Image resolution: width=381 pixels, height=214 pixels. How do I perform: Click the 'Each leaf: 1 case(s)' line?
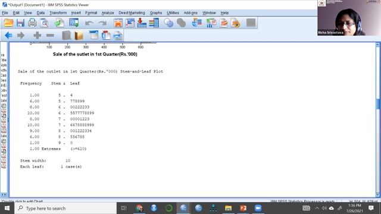coord(51,166)
